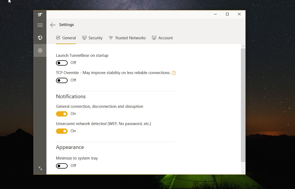Click the TCP Override description text
Screen dimensions: 295x189
point(113,73)
